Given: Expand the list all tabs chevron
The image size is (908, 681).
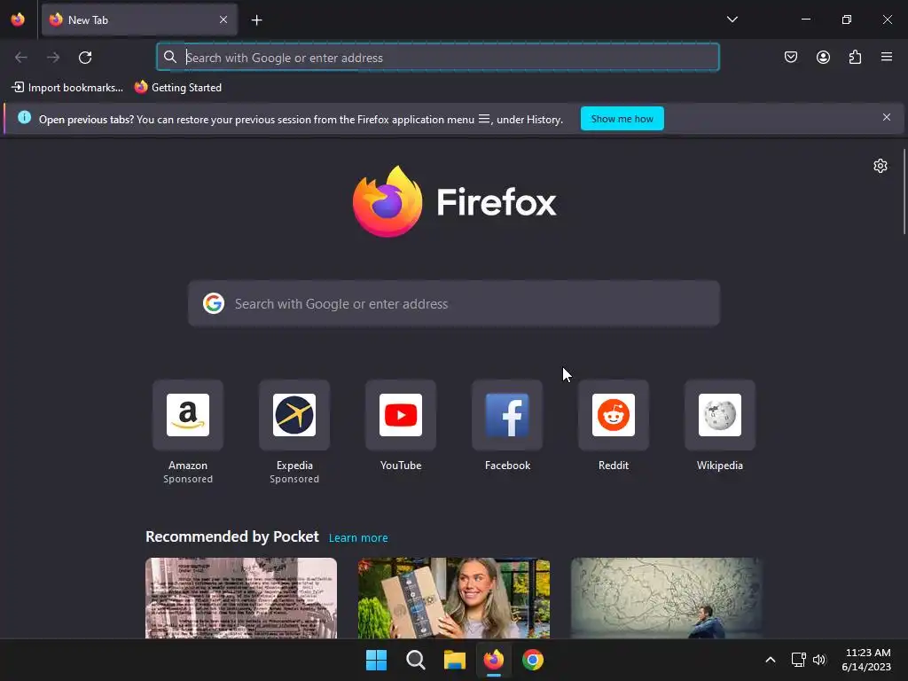Looking at the screenshot, I should click(732, 20).
